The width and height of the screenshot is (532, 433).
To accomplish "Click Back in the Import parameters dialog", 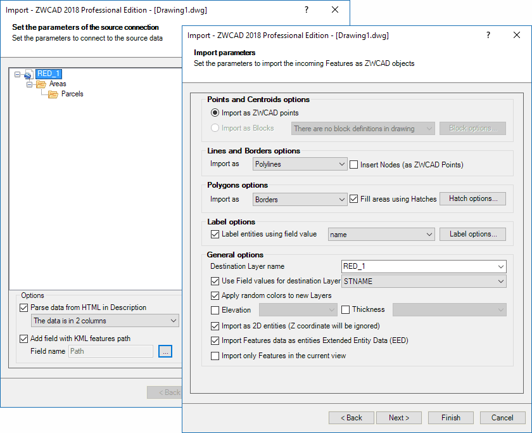I will pyautogui.click(x=351, y=418).
